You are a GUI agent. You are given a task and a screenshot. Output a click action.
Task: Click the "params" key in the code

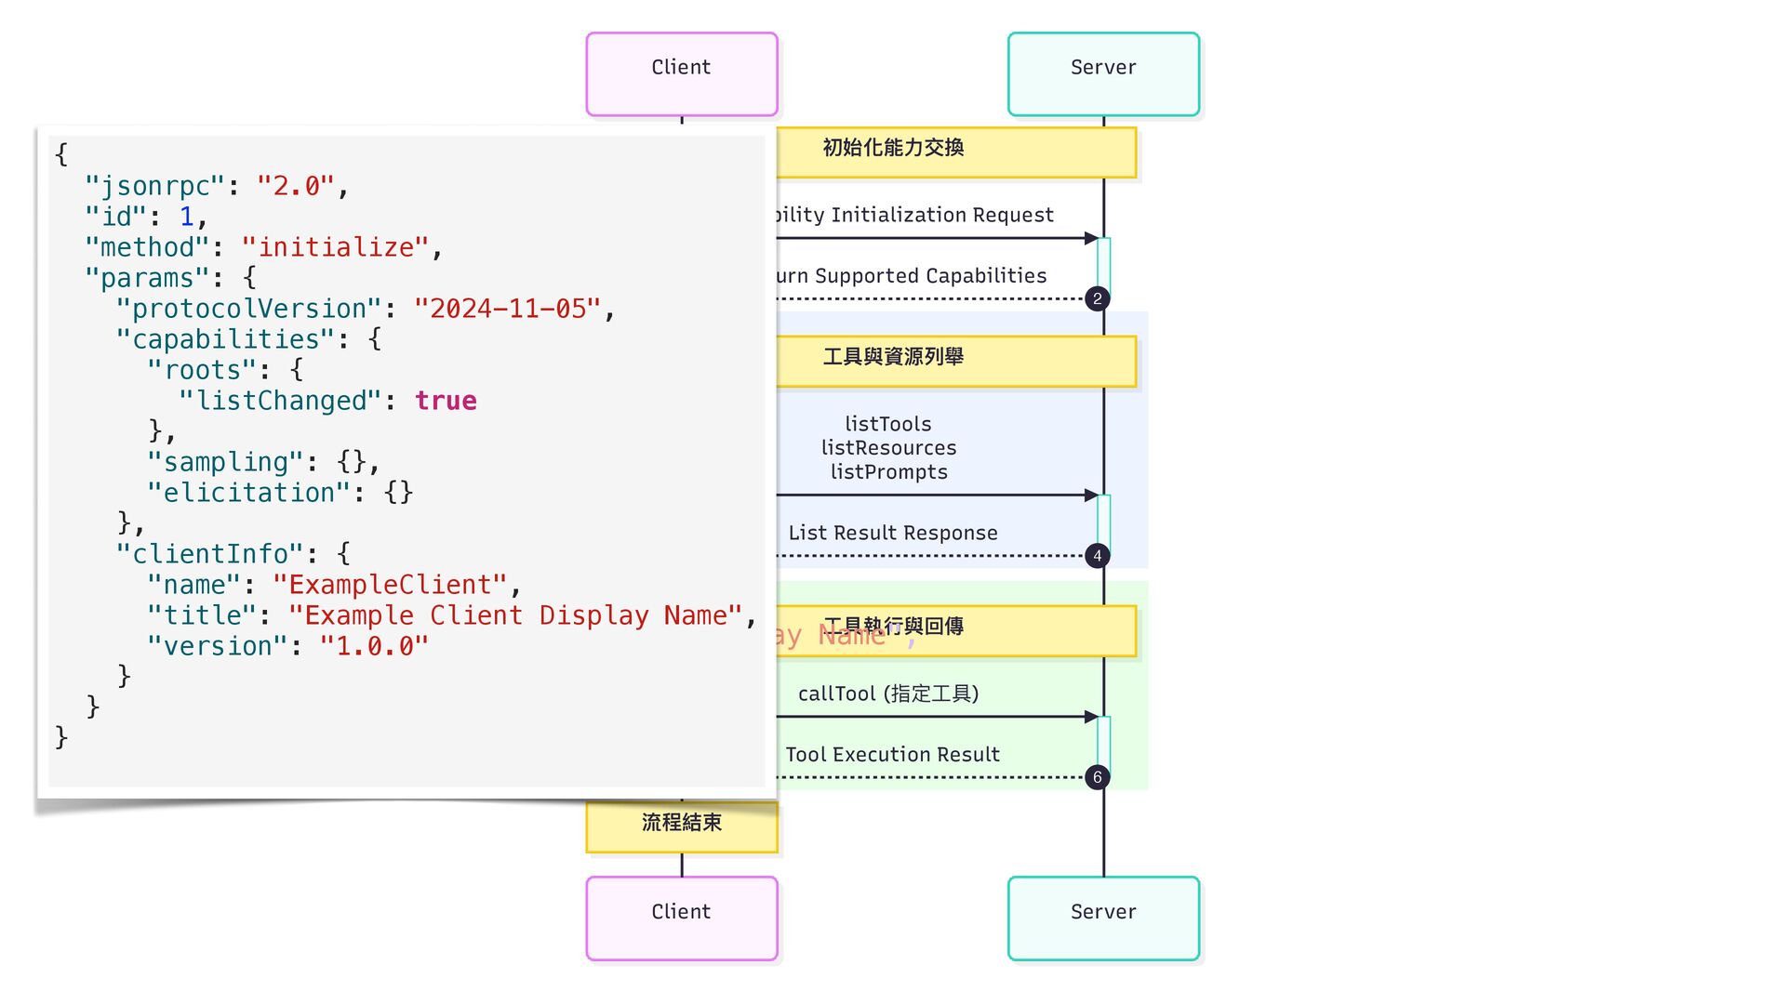point(147,278)
